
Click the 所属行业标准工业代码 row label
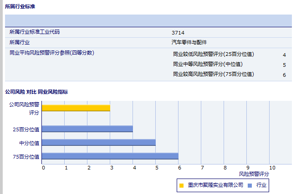pos(35,32)
